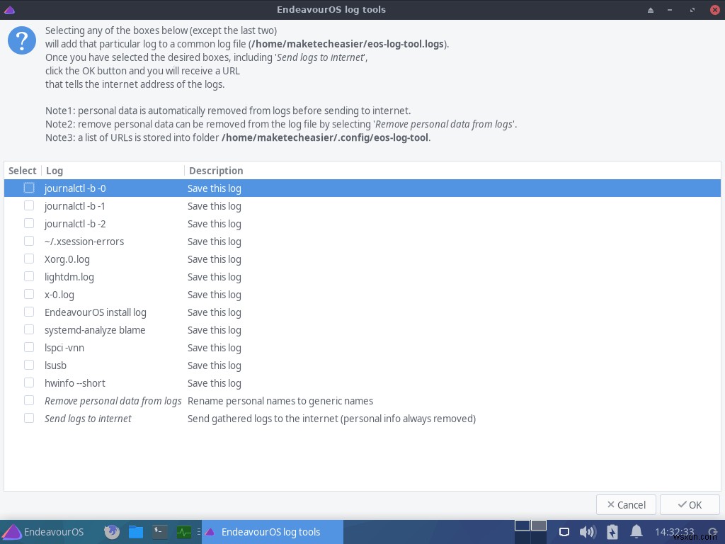
Task: Tick the journalctl -b -1 checkbox
Action: pyautogui.click(x=29, y=205)
